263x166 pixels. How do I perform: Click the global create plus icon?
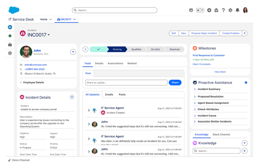pyautogui.click(x=209, y=10)
